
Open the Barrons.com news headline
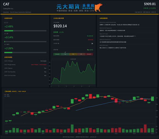113,42
